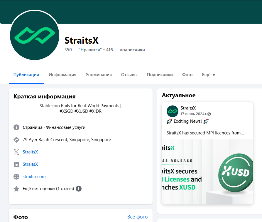Open the Информация tab
This screenshot has width=262, height=222.
tap(62, 75)
